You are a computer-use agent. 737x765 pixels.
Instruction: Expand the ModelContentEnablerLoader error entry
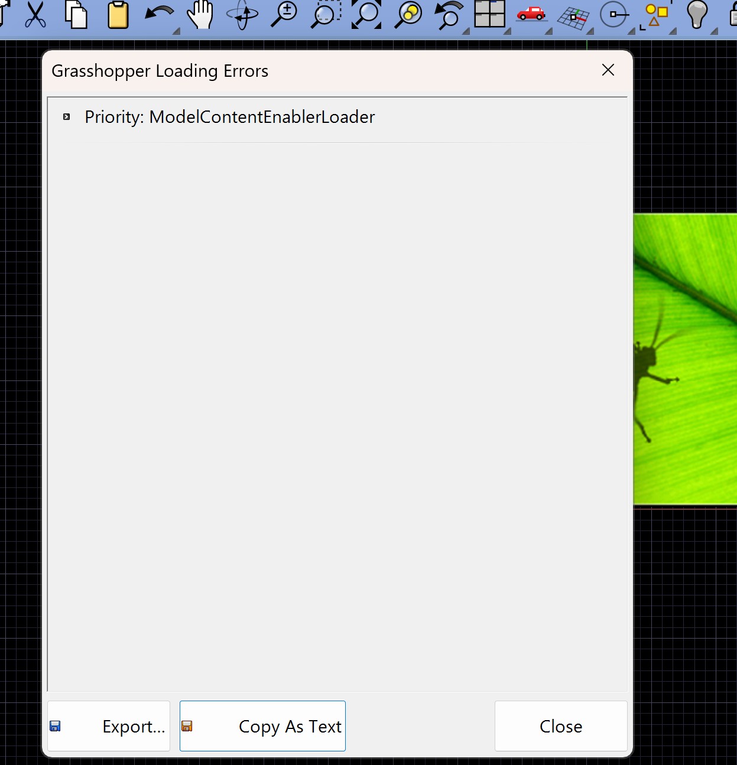(x=66, y=116)
